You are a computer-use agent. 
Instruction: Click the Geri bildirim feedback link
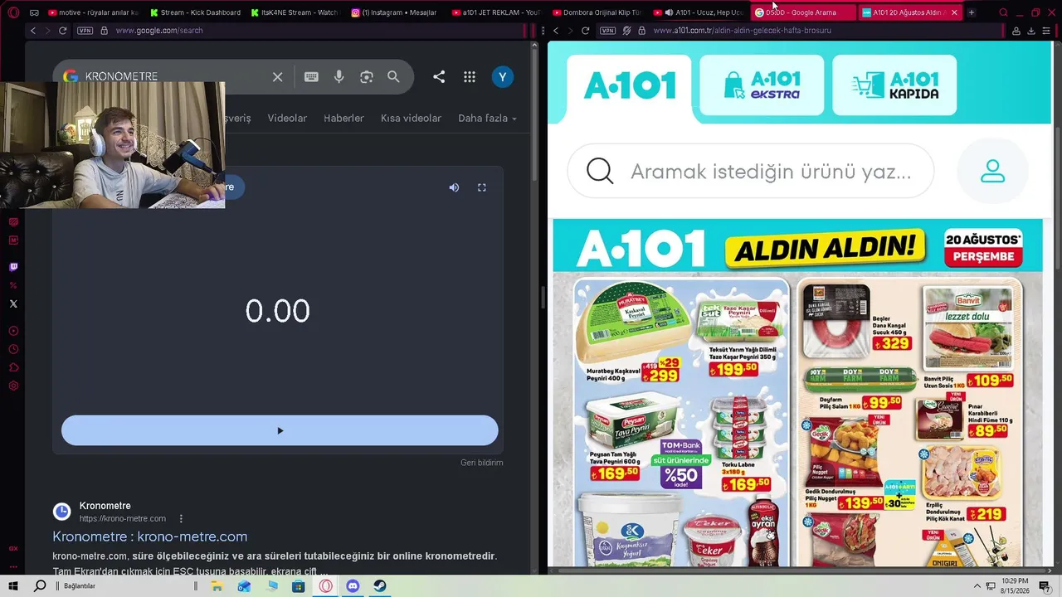[x=482, y=463]
